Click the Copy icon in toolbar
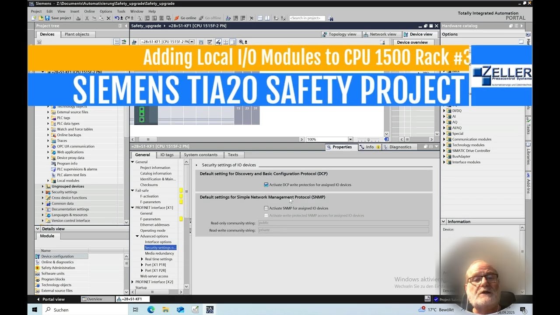 pyautogui.click(x=94, y=18)
